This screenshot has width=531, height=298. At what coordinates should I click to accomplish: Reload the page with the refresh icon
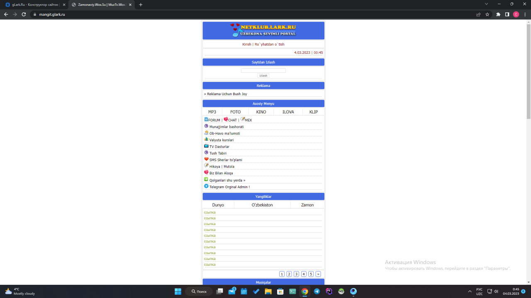tap(24, 14)
